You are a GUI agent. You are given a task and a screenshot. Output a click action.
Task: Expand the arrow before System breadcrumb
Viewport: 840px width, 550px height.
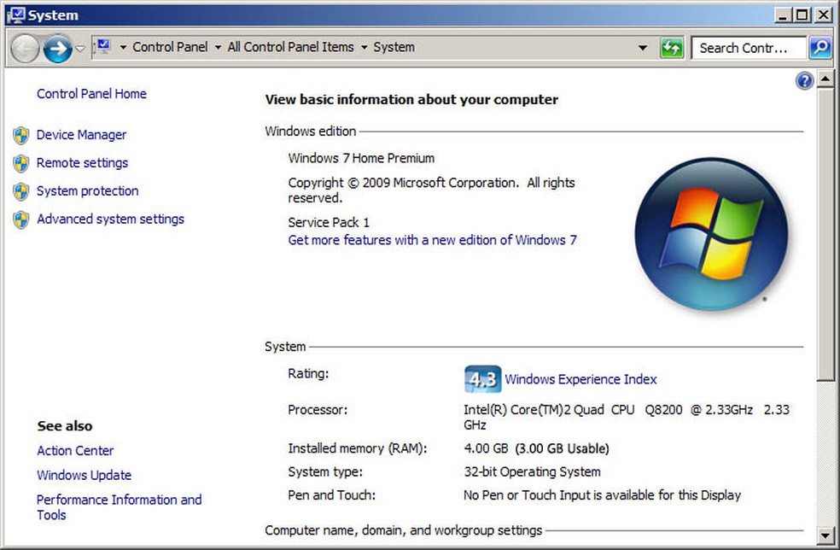tap(365, 48)
